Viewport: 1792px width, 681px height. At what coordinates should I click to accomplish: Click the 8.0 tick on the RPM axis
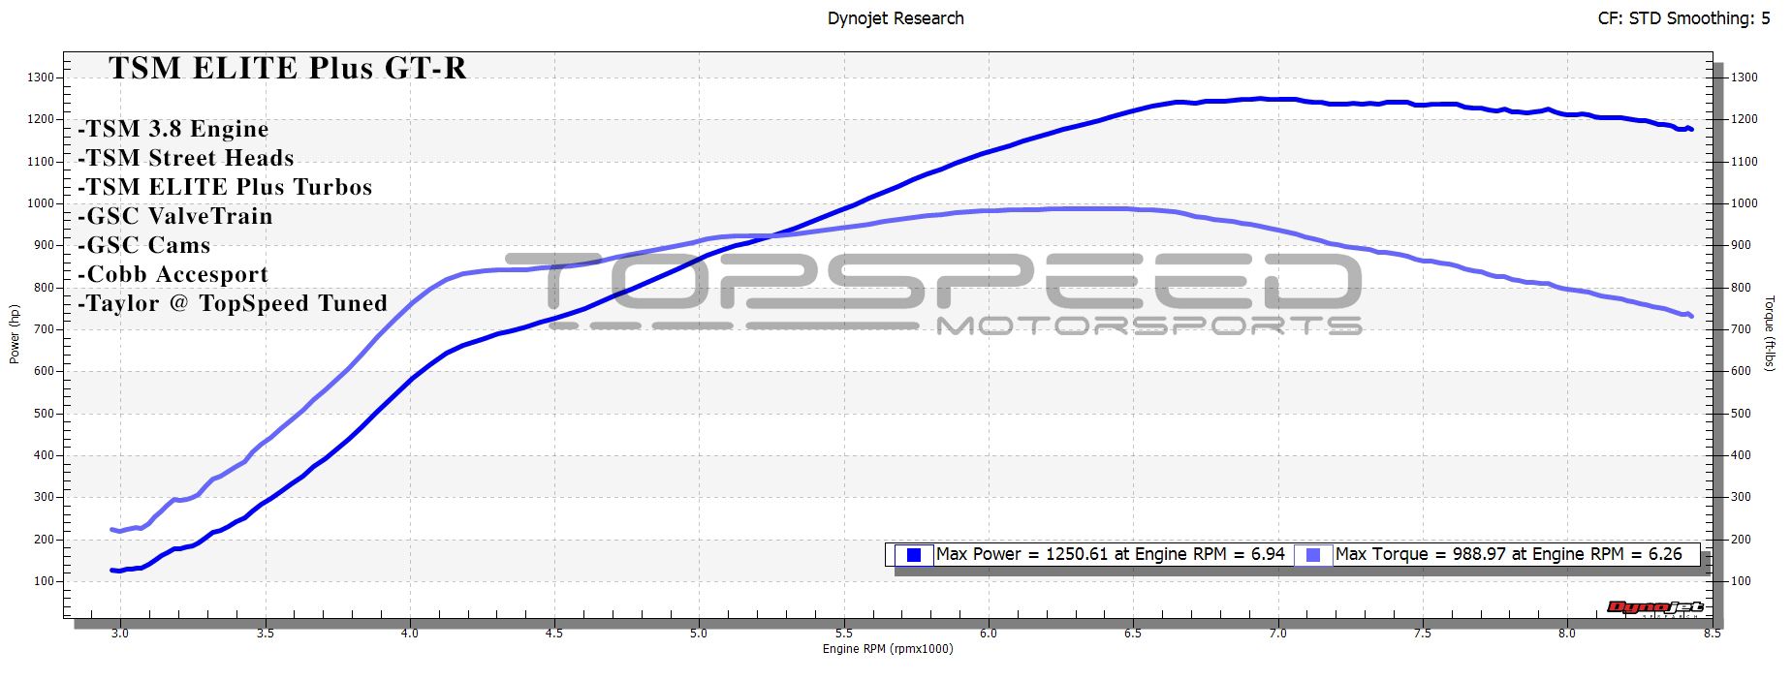(x=1566, y=634)
